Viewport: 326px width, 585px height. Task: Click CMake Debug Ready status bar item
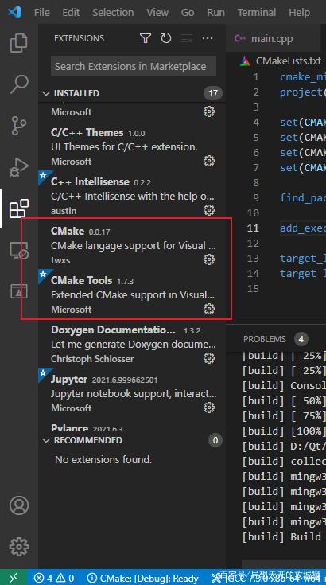143,579
